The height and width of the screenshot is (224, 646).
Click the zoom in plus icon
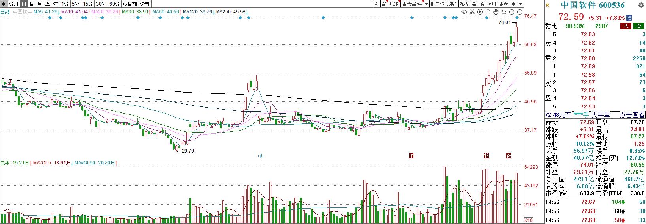click(512, 12)
